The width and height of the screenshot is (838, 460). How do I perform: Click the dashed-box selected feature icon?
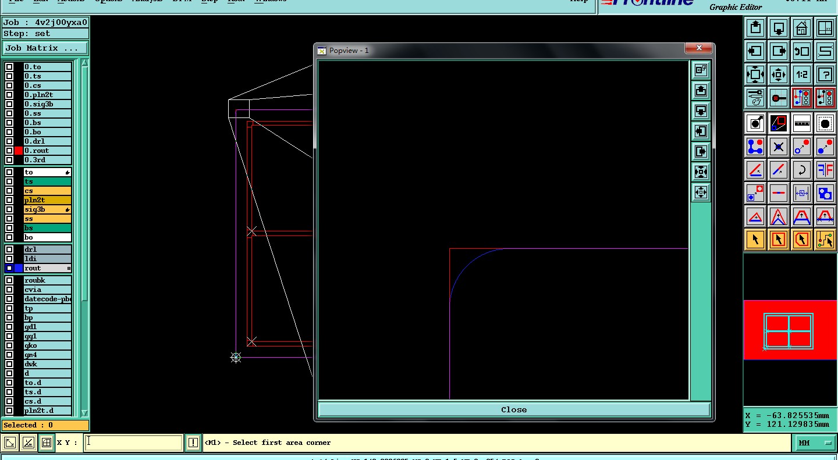(825, 123)
